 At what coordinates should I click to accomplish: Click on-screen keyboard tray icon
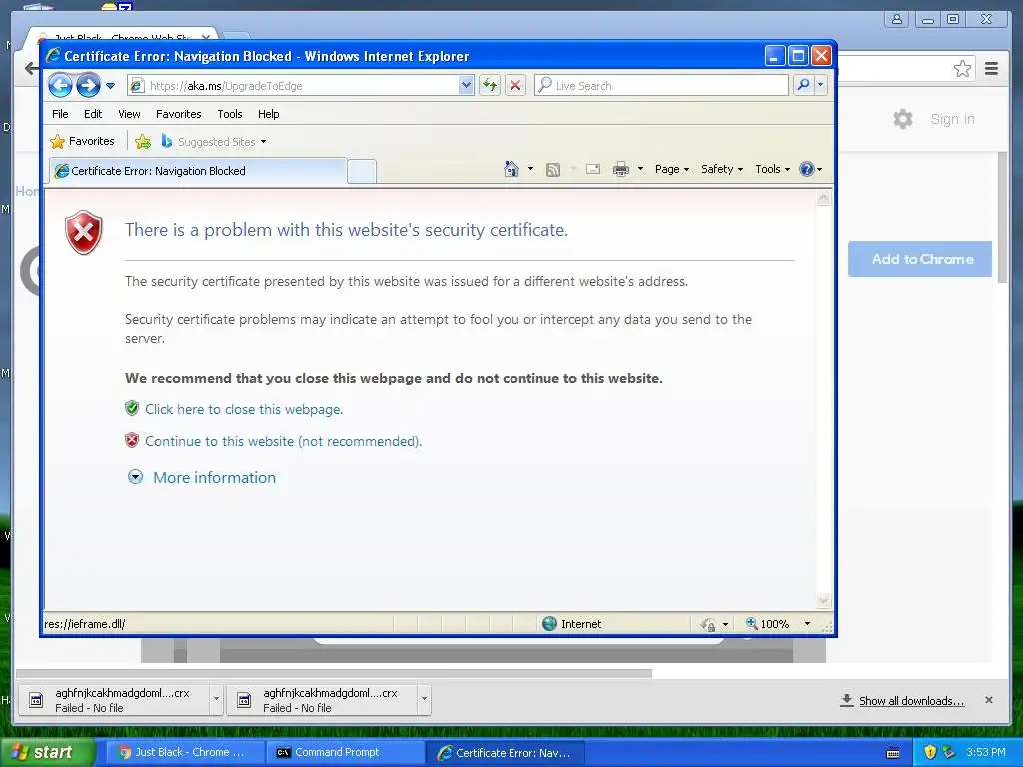pos(893,753)
